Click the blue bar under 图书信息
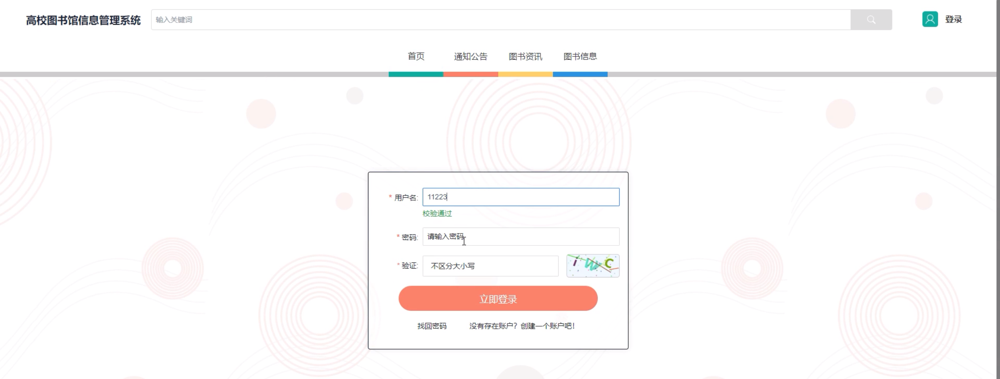This screenshot has height=379, width=1000. [x=580, y=74]
